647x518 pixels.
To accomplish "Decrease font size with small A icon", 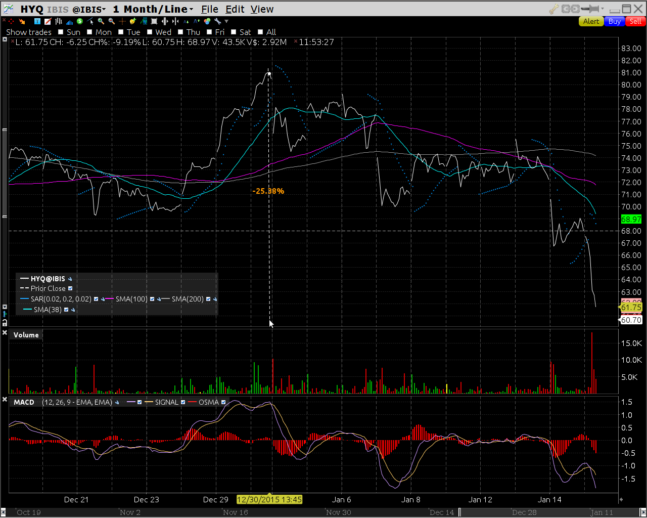I will coord(186,21).
